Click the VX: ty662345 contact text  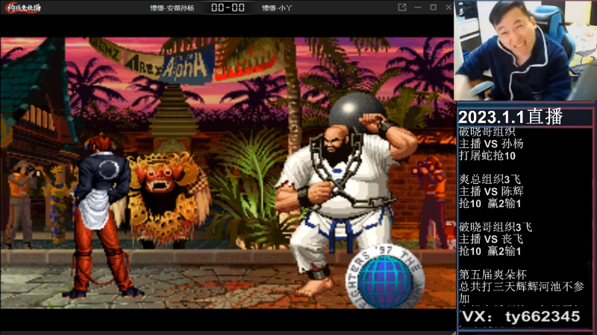point(521,317)
